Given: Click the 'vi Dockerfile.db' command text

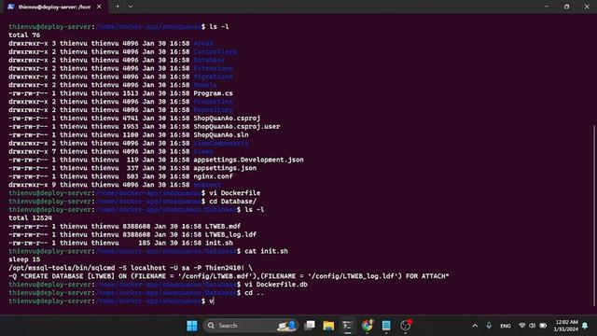Looking at the screenshot, I should click(x=276, y=285).
